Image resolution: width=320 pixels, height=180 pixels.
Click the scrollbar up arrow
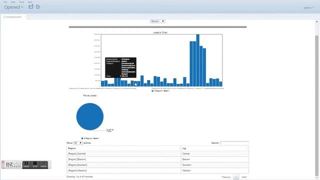[x=316, y=21]
